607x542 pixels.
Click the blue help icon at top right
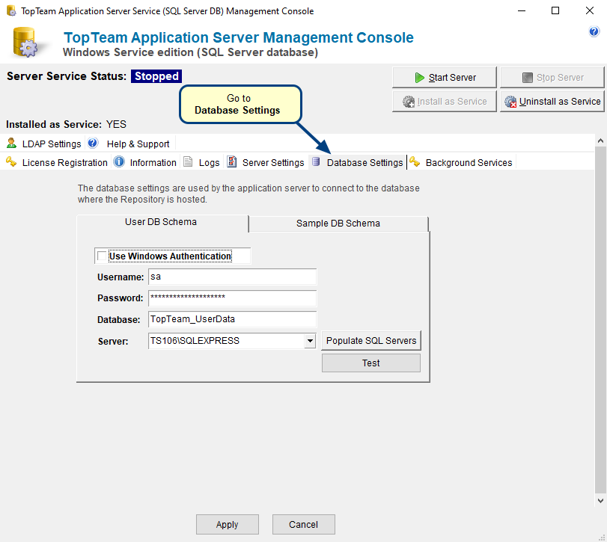594,31
